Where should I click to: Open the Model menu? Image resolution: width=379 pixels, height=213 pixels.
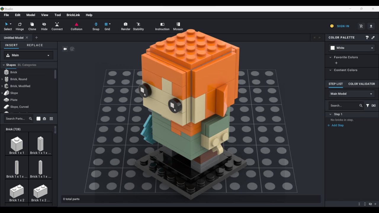pos(31,15)
